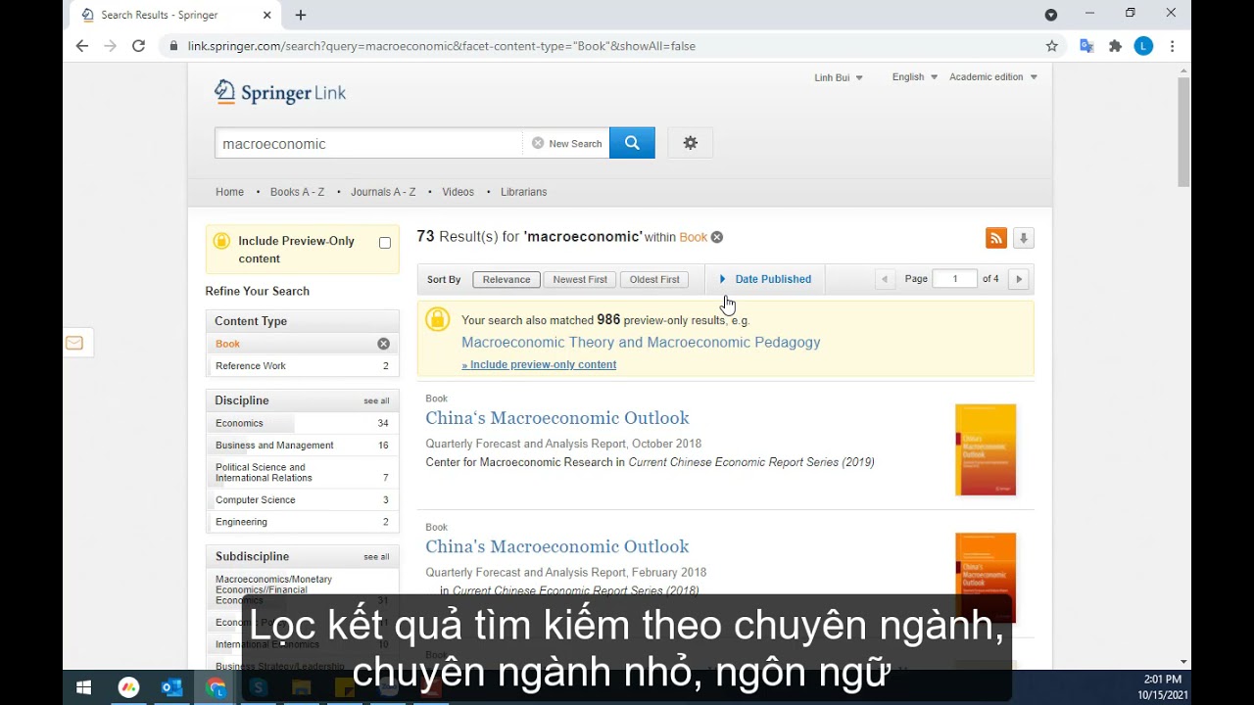The height and width of the screenshot is (705, 1254).
Task: Open the Librarians page
Action: [x=523, y=192]
